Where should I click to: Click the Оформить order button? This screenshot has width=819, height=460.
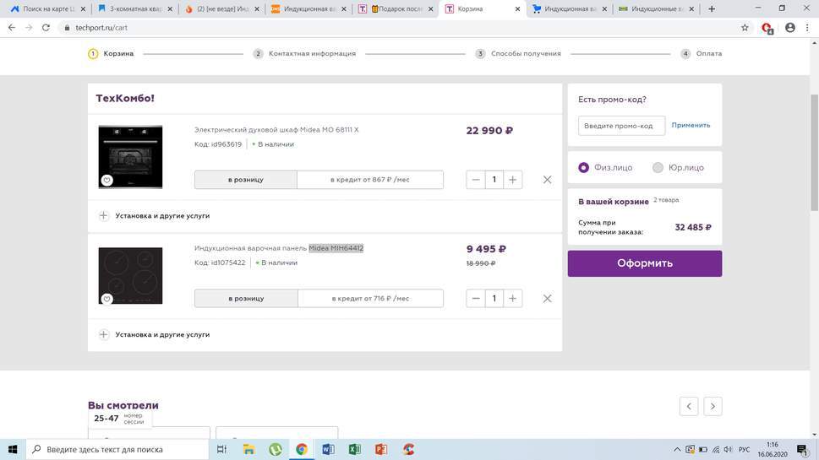point(644,263)
